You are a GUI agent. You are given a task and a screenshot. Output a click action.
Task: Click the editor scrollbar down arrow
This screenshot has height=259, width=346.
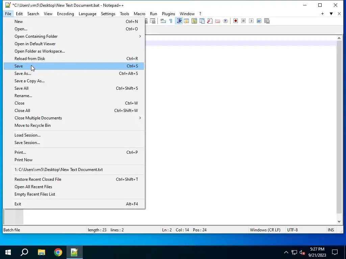point(339,222)
